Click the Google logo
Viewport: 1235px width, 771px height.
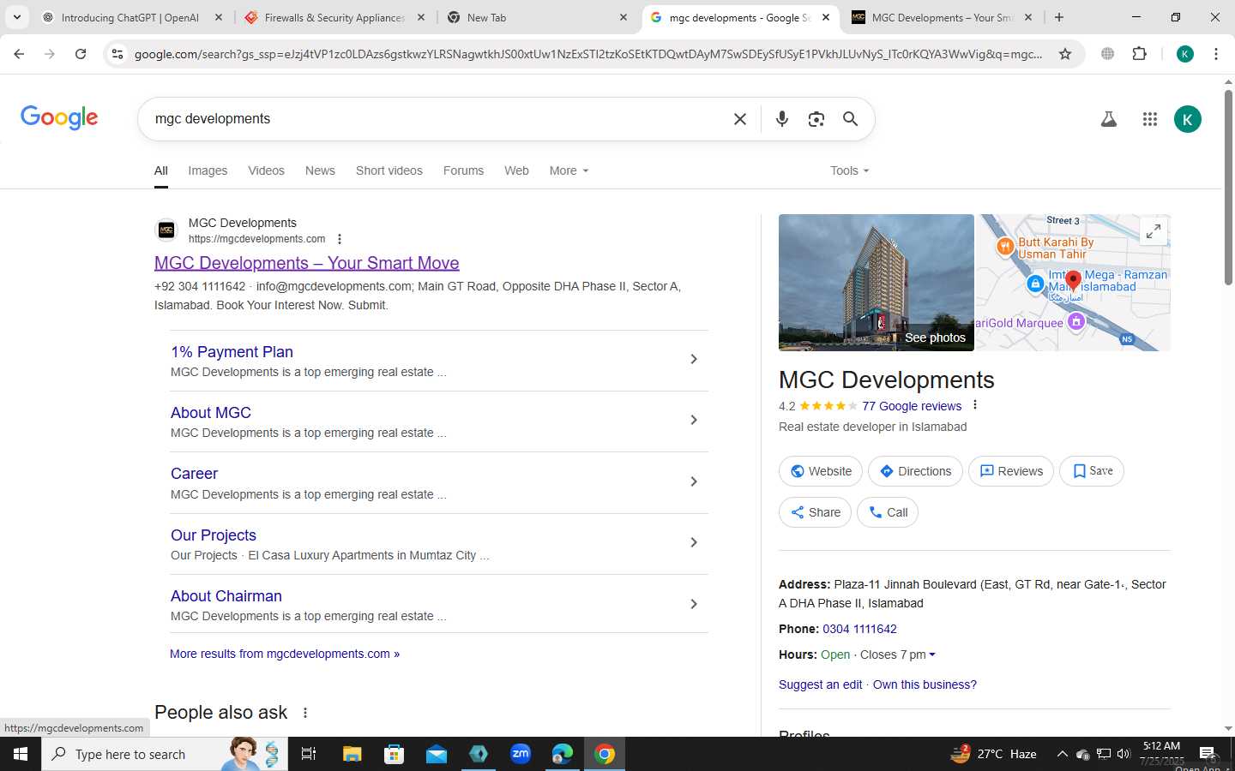[59, 117]
